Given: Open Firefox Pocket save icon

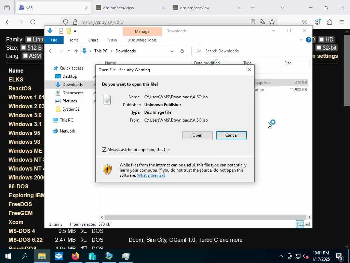Looking at the screenshot, I should coord(305,22).
